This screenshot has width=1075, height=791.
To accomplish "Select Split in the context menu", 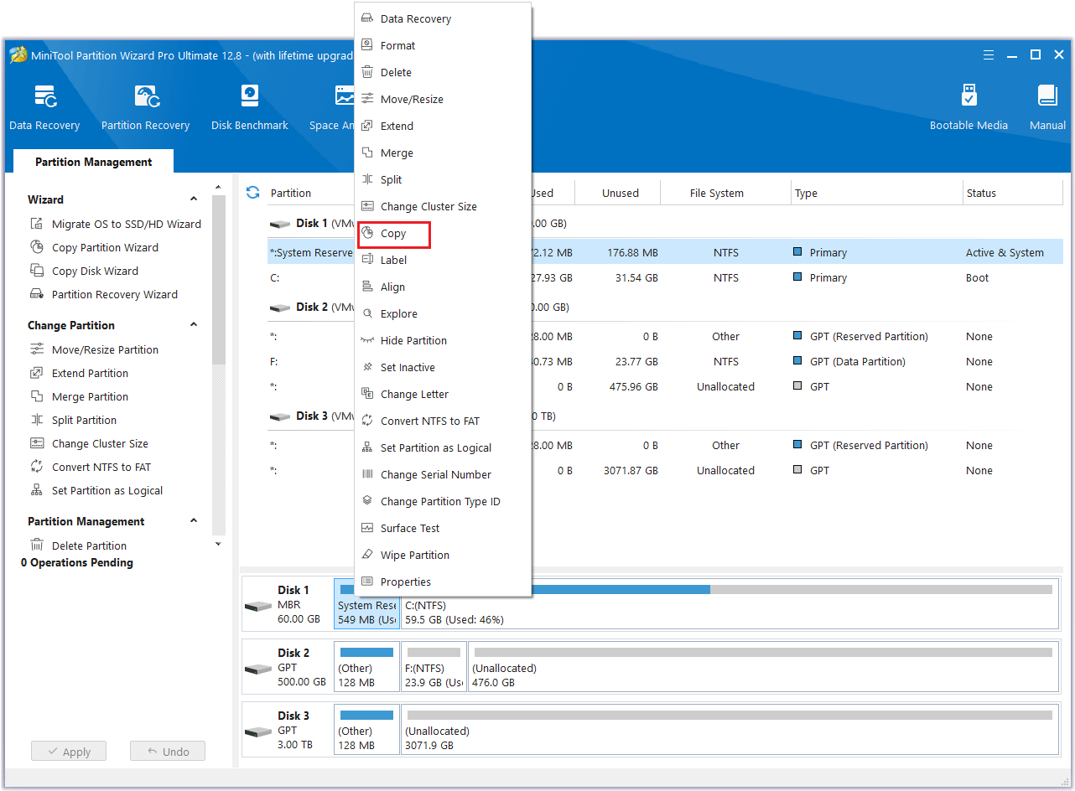I will (x=443, y=179).
